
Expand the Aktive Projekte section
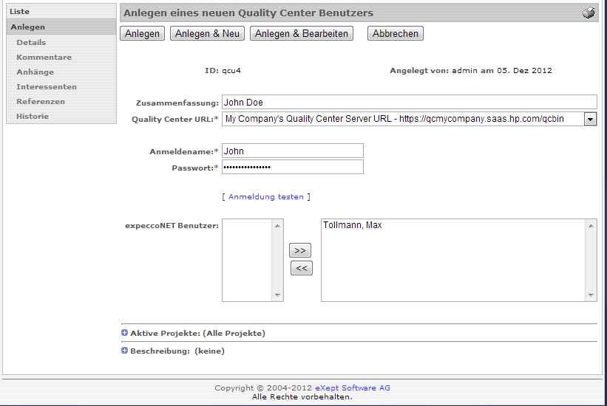click(124, 334)
